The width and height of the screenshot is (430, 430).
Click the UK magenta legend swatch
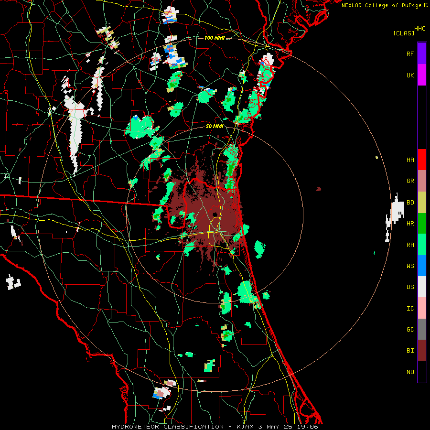pyautogui.click(x=422, y=75)
